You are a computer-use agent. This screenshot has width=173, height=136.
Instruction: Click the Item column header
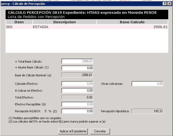tap(19, 22)
